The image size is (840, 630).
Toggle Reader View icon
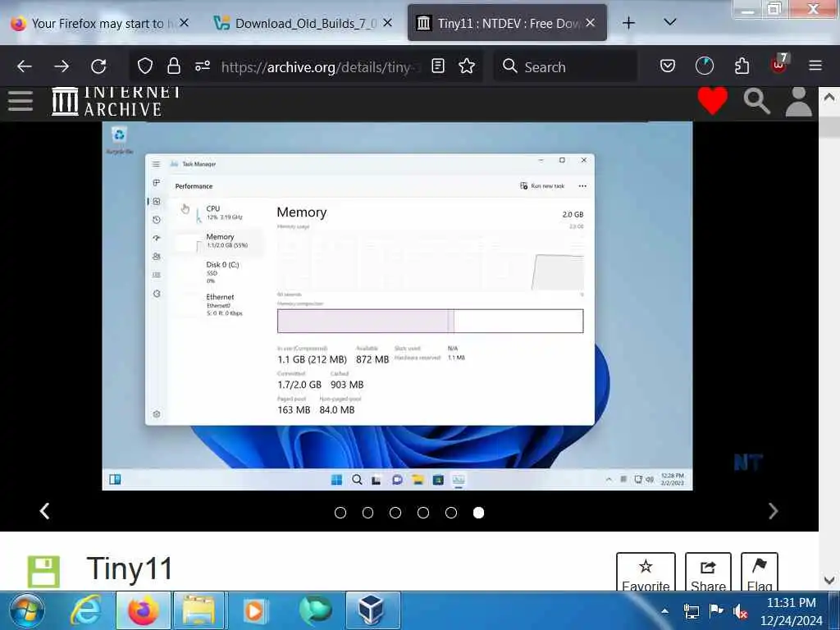pos(438,66)
